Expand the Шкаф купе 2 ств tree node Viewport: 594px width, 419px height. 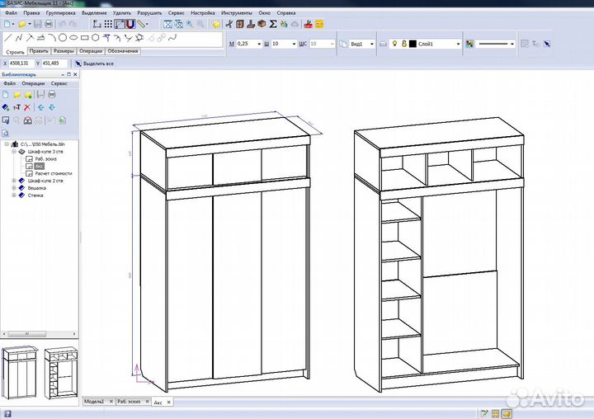[13, 181]
